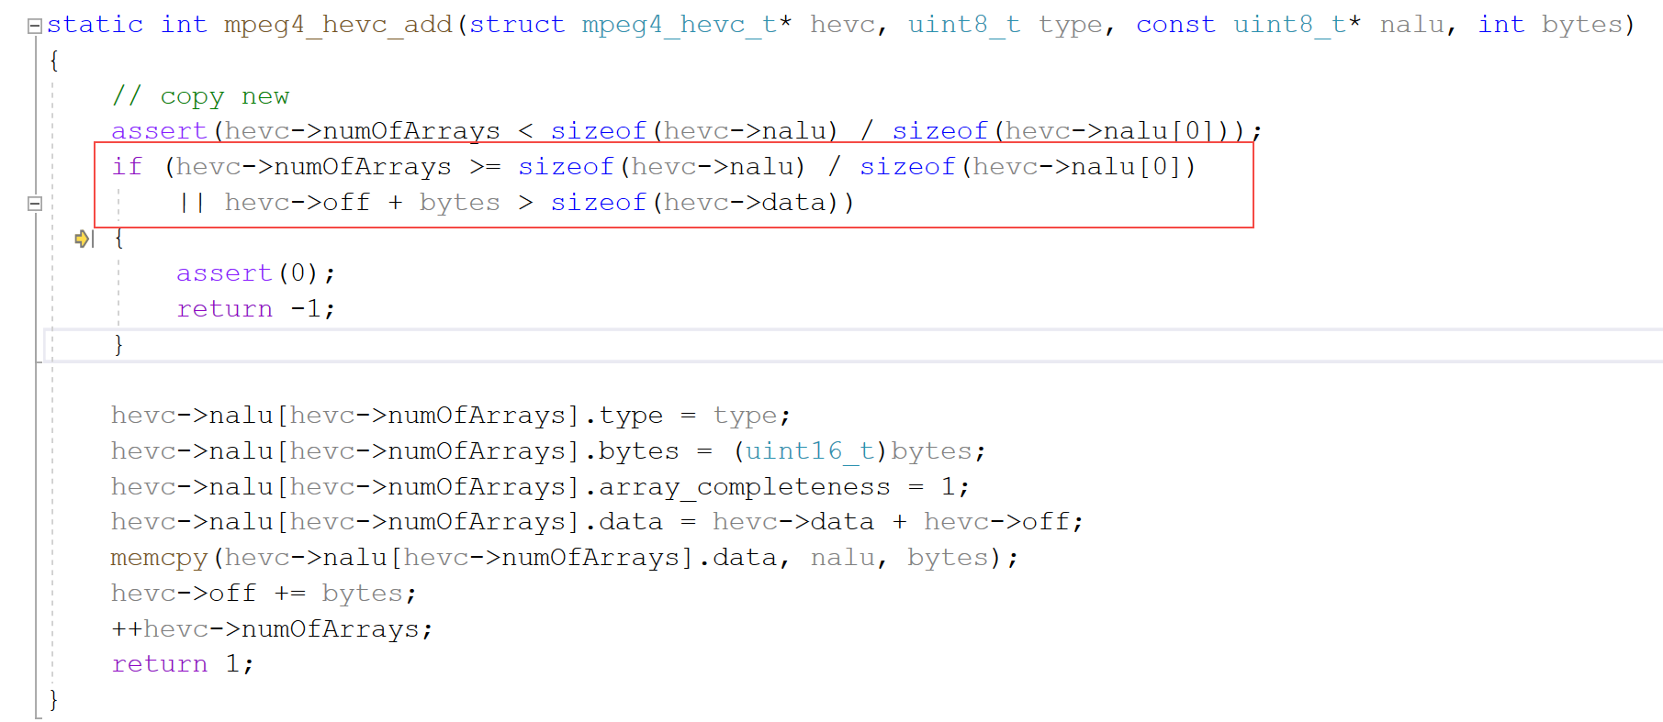Click the '(uint16_t)bytes;' assignment line
The width and height of the screenshot is (1663, 722).
(548, 451)
